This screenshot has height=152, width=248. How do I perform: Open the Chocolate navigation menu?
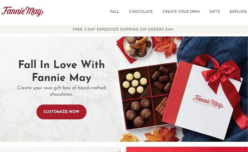141,12
